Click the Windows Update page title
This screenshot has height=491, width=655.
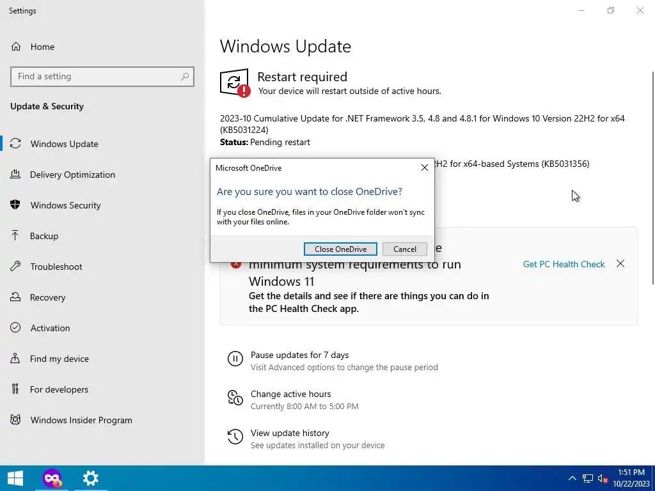coord(285,46)
